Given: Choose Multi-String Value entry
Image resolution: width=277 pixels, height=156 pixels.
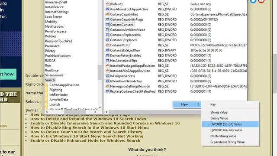Looking at the screenshot, I should tap(223, 136).
